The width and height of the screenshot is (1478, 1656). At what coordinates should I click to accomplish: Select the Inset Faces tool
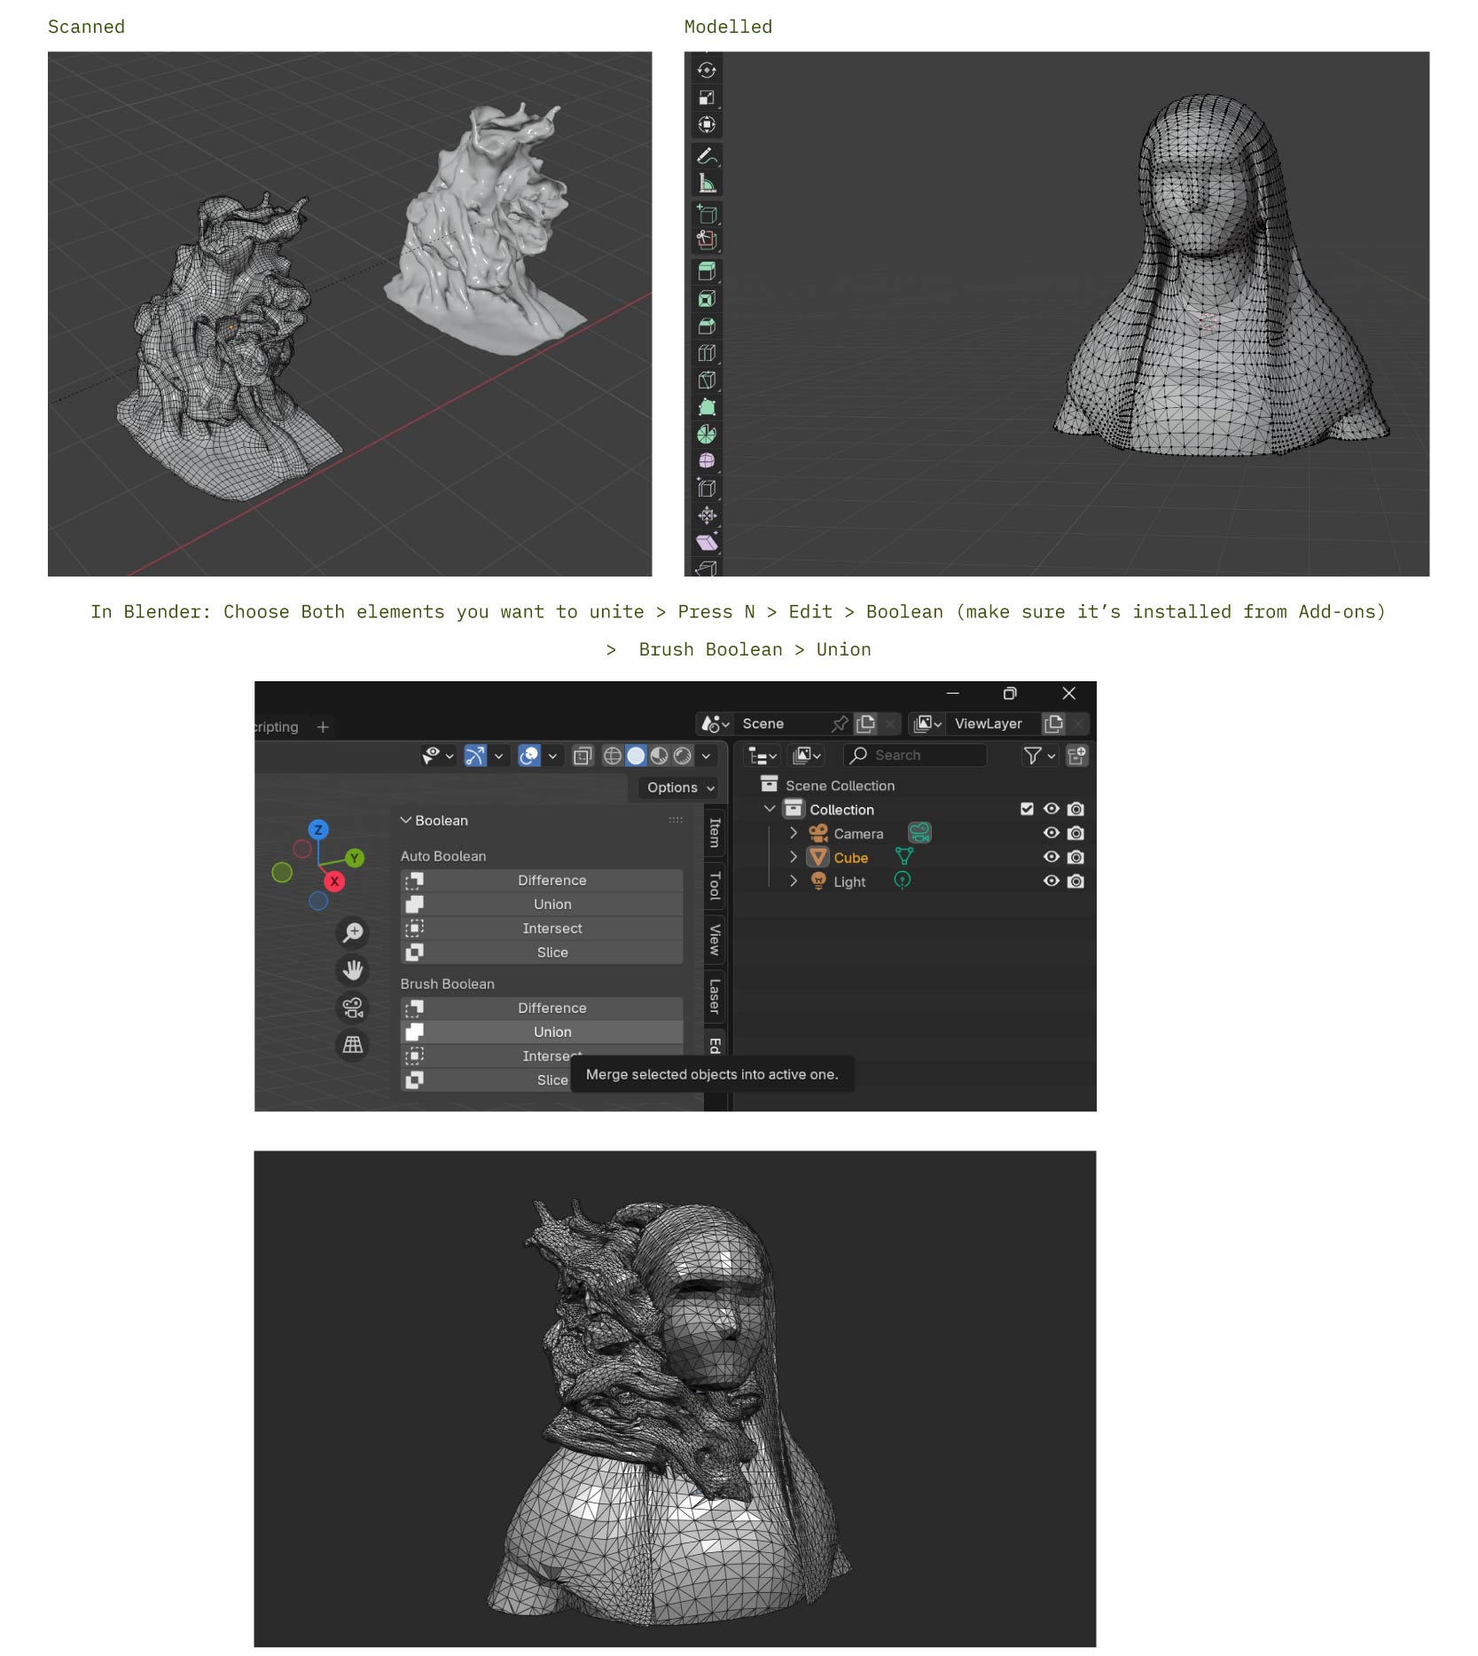click(707, 299)
